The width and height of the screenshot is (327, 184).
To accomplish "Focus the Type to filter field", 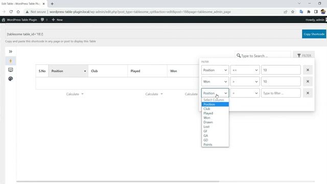I will click(281, 93).
